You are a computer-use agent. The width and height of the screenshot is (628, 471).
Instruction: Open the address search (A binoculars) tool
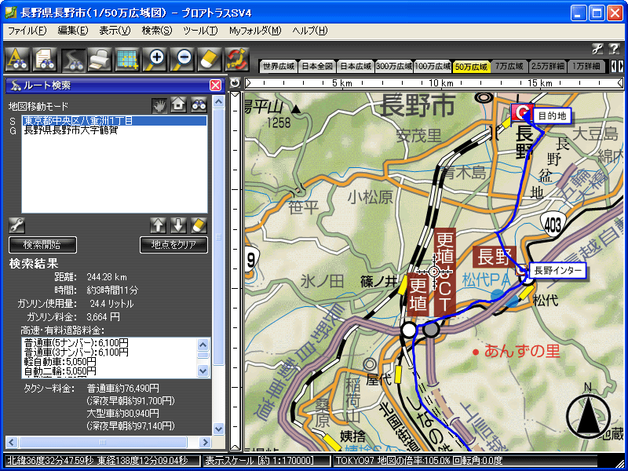click(x=17, y=60)
